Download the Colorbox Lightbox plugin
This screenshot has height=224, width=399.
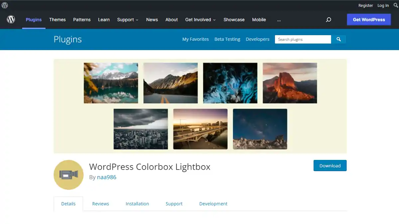330,166
